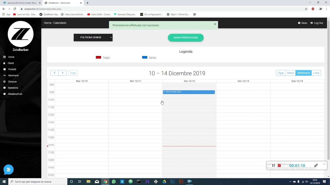Open the recorder annotation brush tool
This screenshot has height=185, width=330.
(x=316, y=165)
